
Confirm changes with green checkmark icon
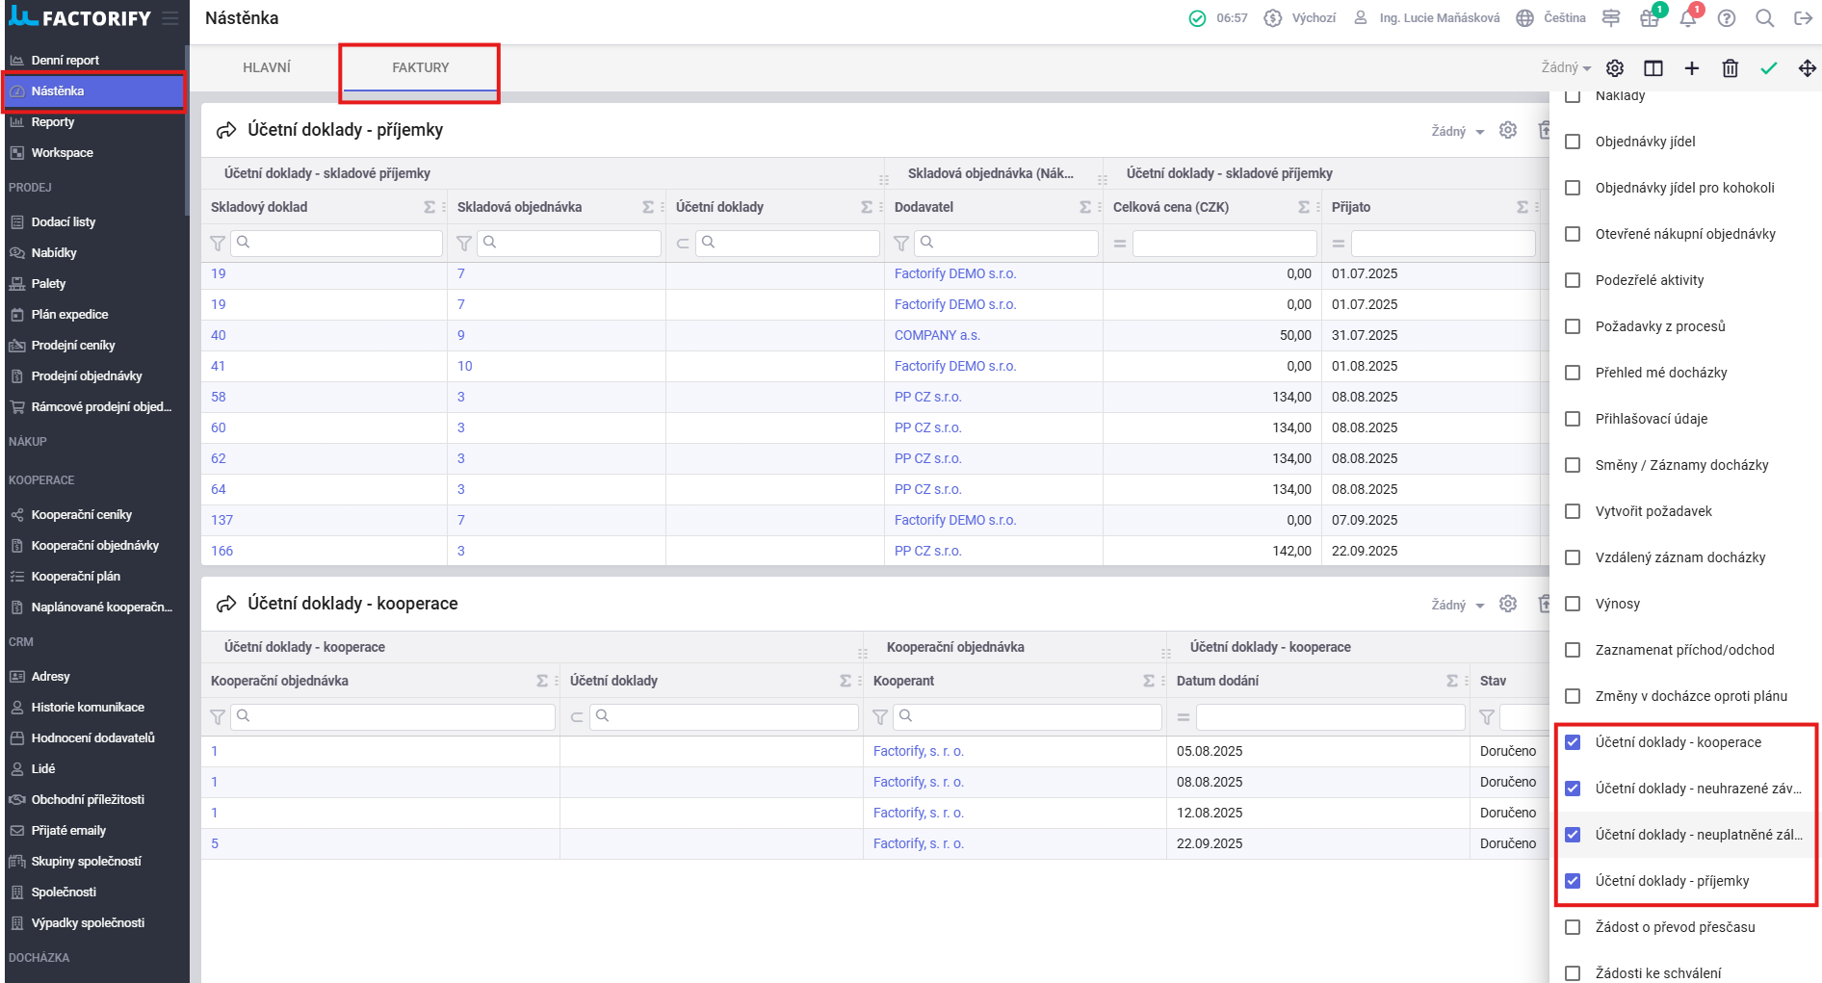pos(1768,68)
